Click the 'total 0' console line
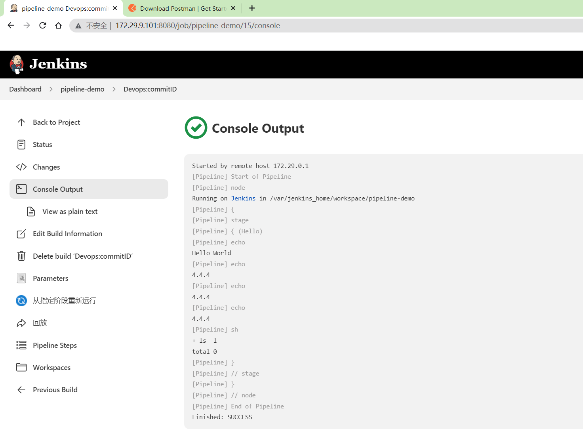This screenshot has height=433, width=583. click(x=204, y=351)
